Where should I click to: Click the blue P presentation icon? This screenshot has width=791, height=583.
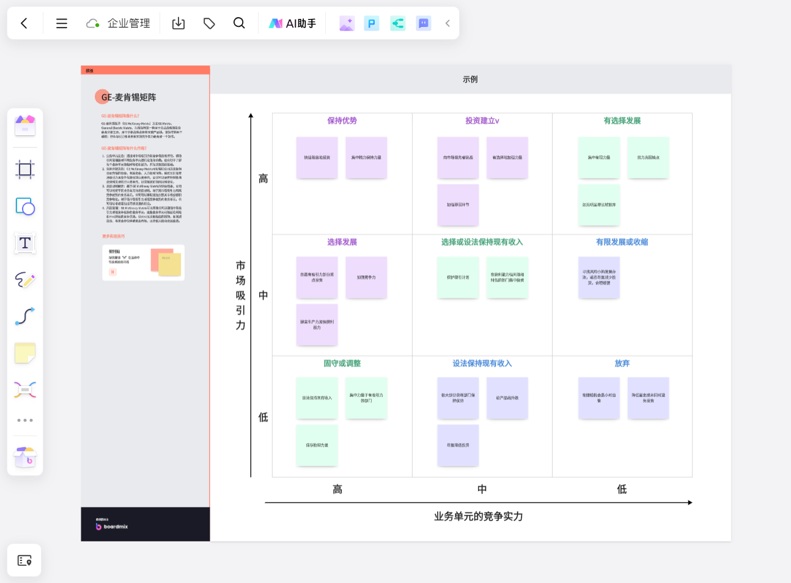point(372,23)
